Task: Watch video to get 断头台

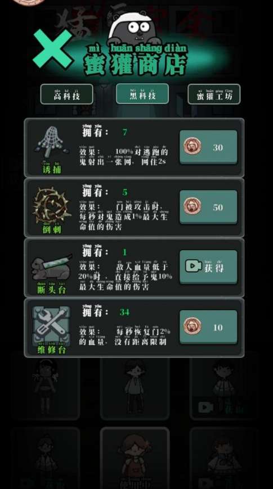Action: coord(208,267)
